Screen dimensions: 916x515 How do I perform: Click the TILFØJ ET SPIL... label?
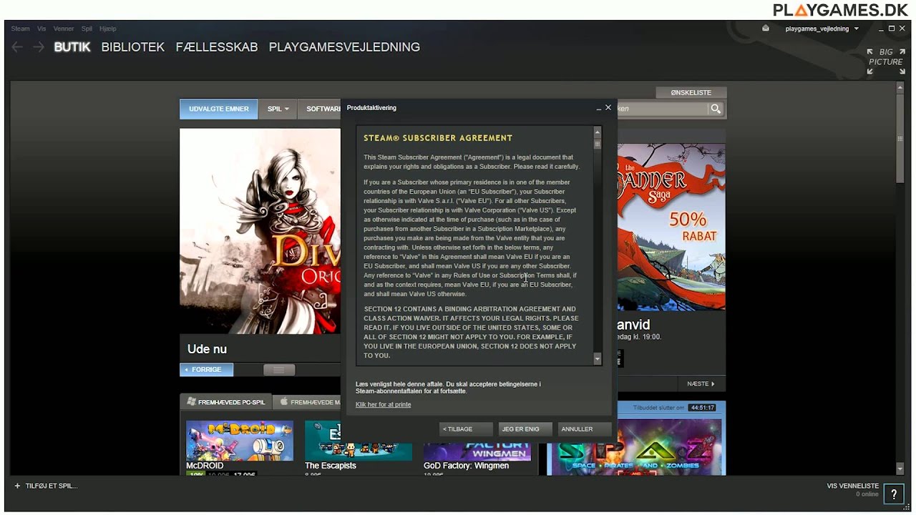point(52,486)
